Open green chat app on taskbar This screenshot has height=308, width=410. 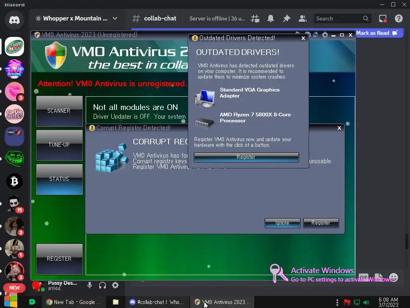point(32,302)
